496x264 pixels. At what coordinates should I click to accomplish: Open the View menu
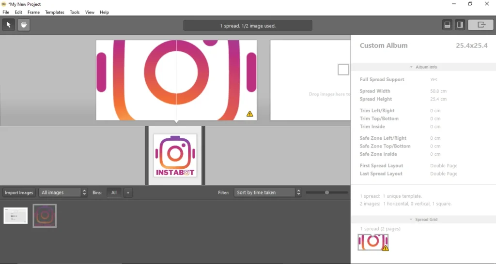(x=90, y=12)
